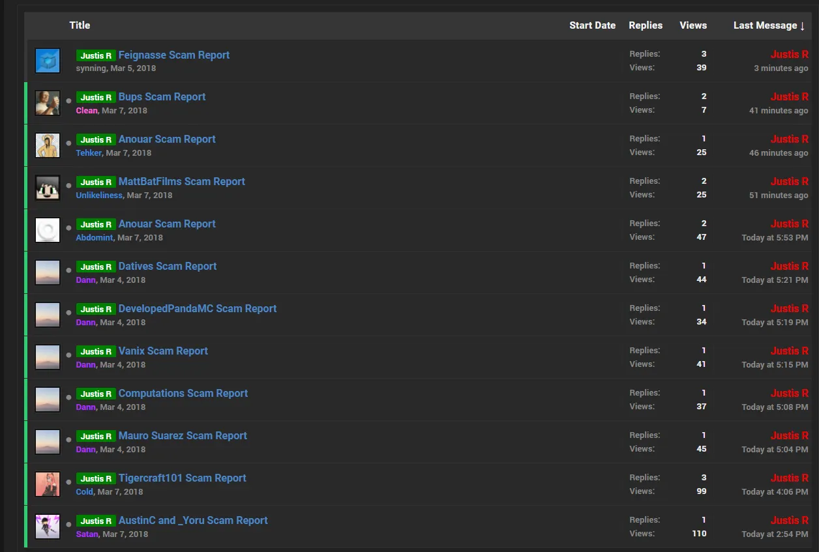819x552 pixels.
Task: Open the Feignasse Scam Report thread
Action: click(x=173, y=55)
